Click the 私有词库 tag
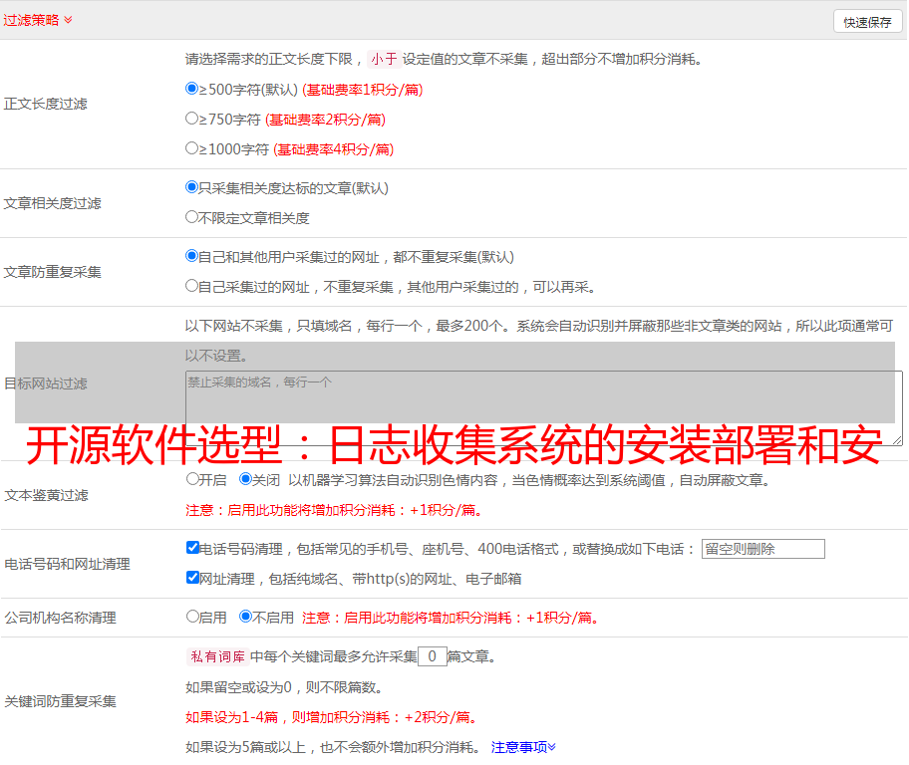Viewport: 909px width, 765px height. pyautogui.click(x=215, y=656)
